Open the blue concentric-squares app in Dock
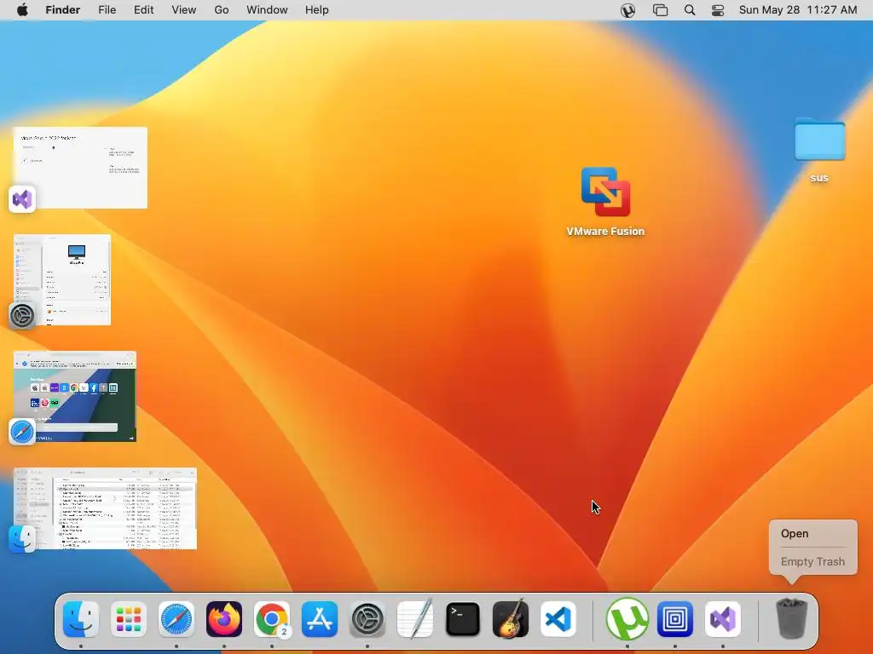The image size is (873, 654). [675, 619]
